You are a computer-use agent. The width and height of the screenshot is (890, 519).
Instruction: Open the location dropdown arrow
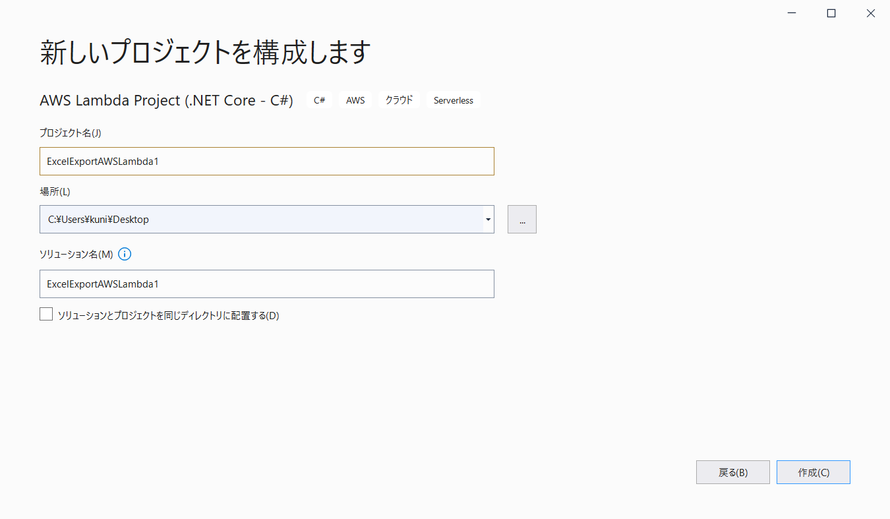488,219
